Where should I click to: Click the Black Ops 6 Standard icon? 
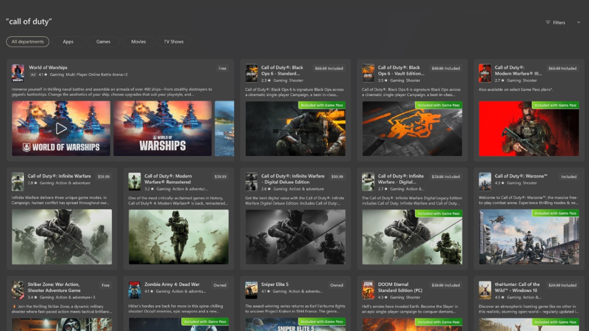(252, 73)
